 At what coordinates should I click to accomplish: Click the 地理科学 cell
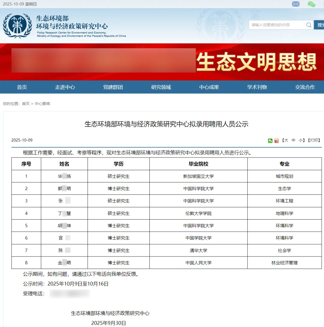[284, 213]
